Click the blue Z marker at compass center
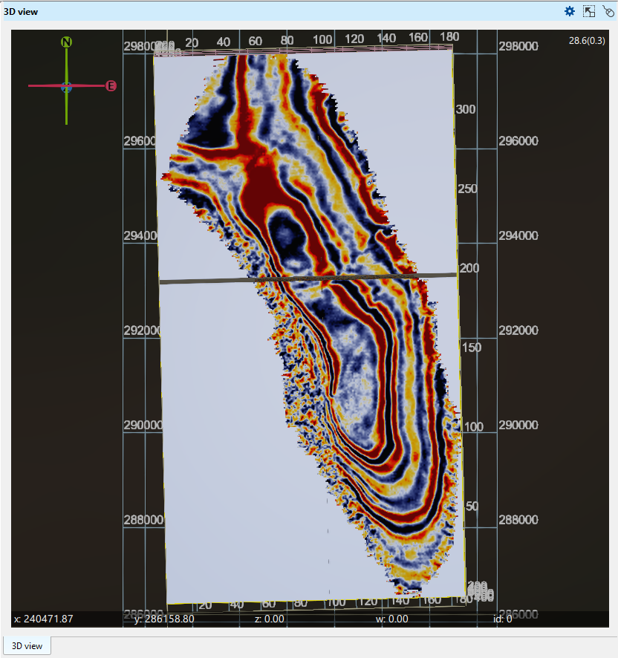 tap(66, 87)
